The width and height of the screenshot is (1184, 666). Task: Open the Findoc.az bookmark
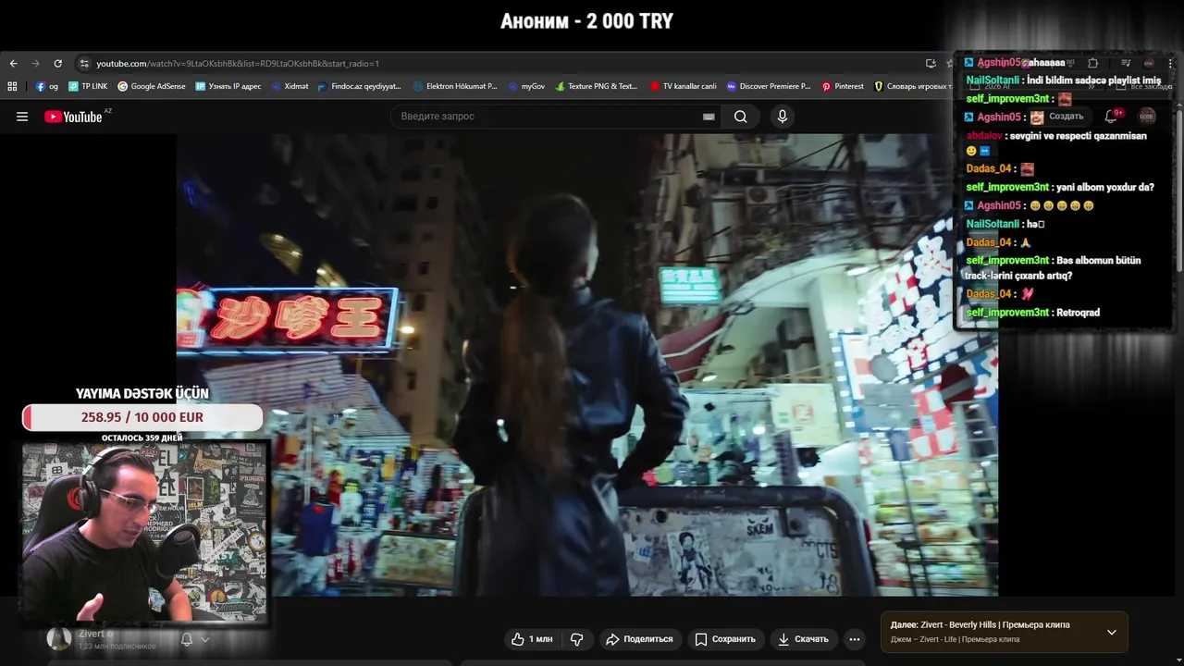pos(359,86)
